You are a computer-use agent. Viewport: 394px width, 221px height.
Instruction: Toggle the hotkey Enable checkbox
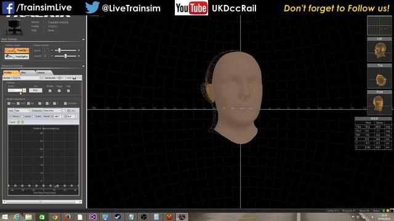tap(50, 91)
